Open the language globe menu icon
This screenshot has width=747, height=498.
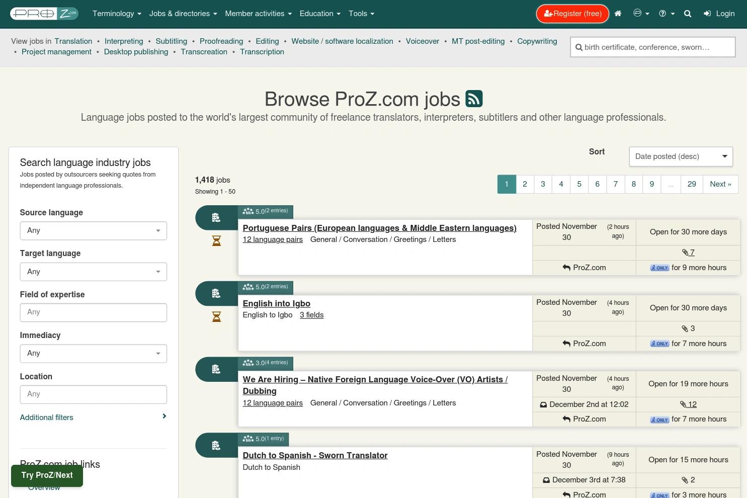coord(641,14)
